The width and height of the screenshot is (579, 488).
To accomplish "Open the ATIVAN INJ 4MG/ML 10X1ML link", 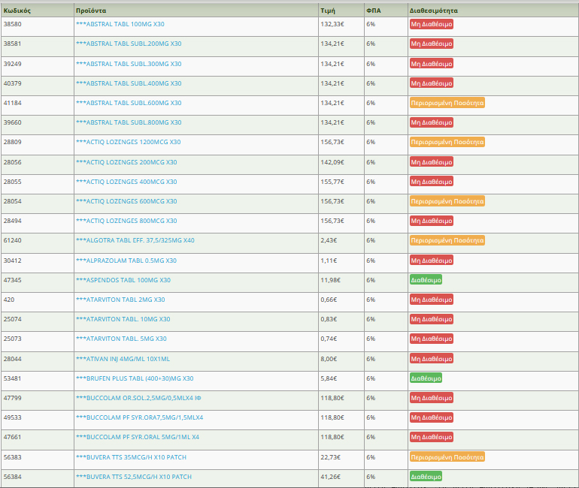I will point(123,359).
